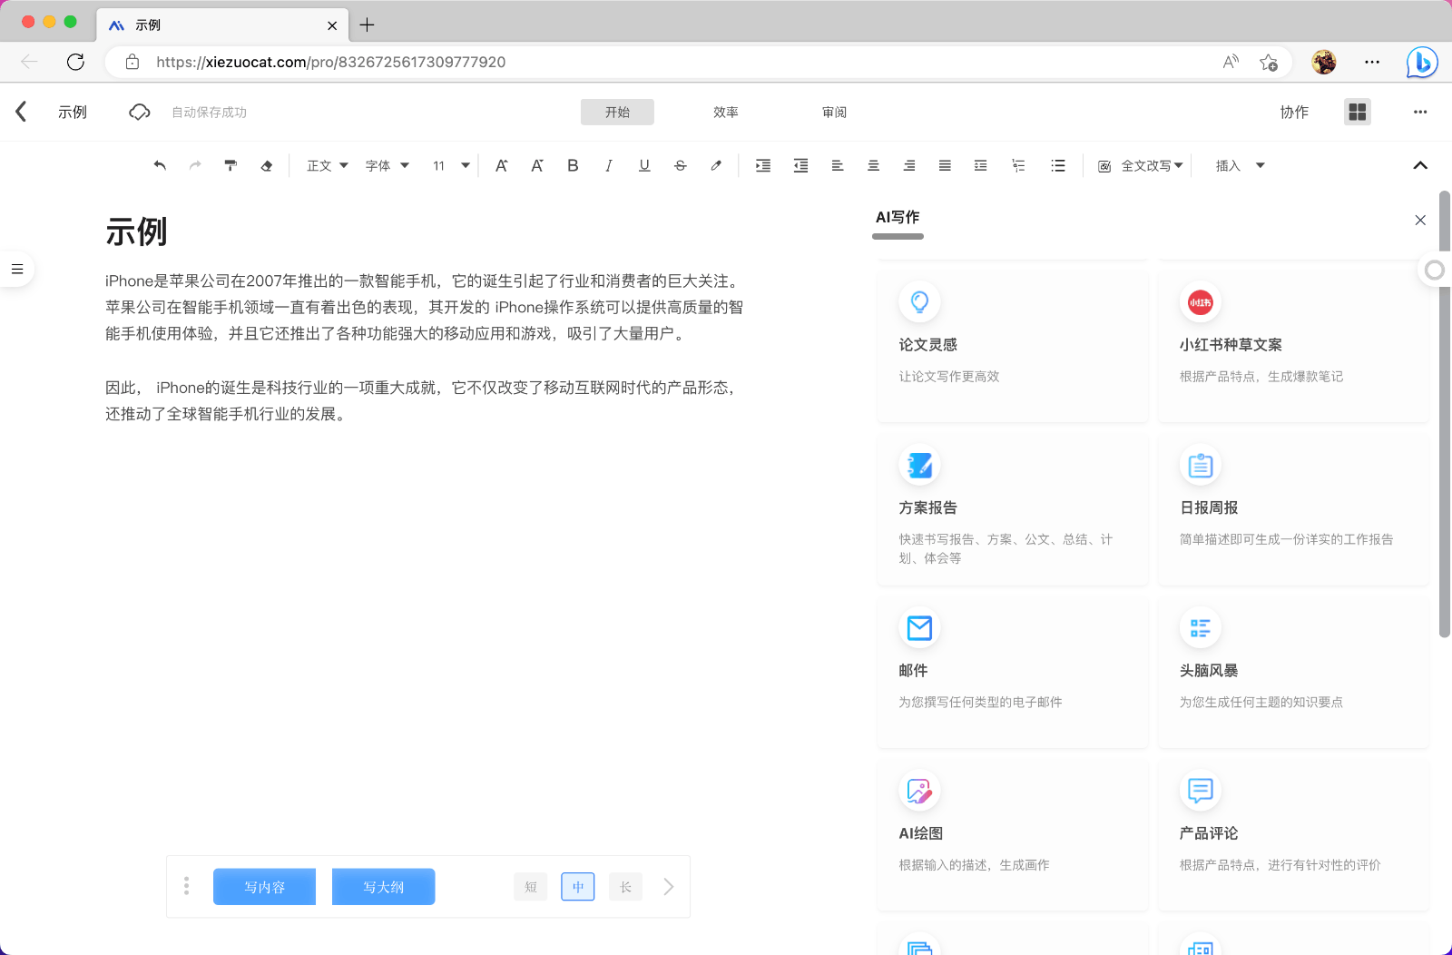This screenshot has height=955, width=1452.
Task: Click the 邮件 envelope icon
Action: pyautogui.click(x=919, y=628)
